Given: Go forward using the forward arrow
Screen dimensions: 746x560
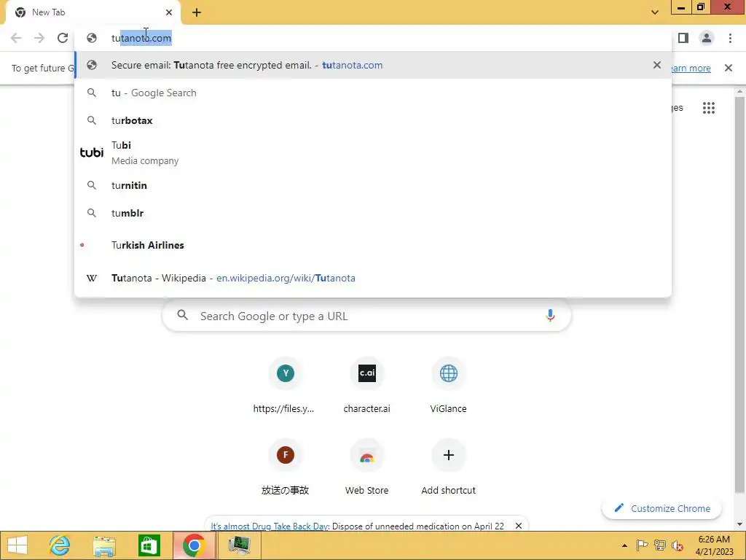Looking at the screenshot, I should click(x=39, y=38).
